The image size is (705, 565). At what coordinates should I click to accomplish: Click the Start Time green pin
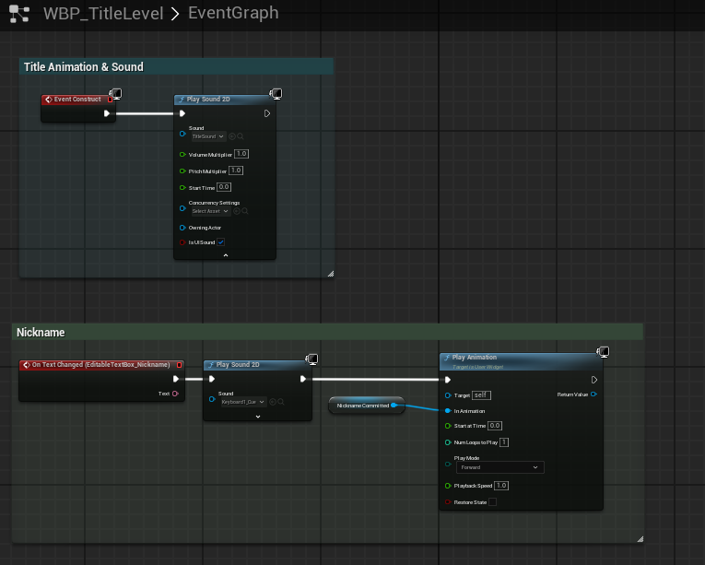[x=182, y=188]
